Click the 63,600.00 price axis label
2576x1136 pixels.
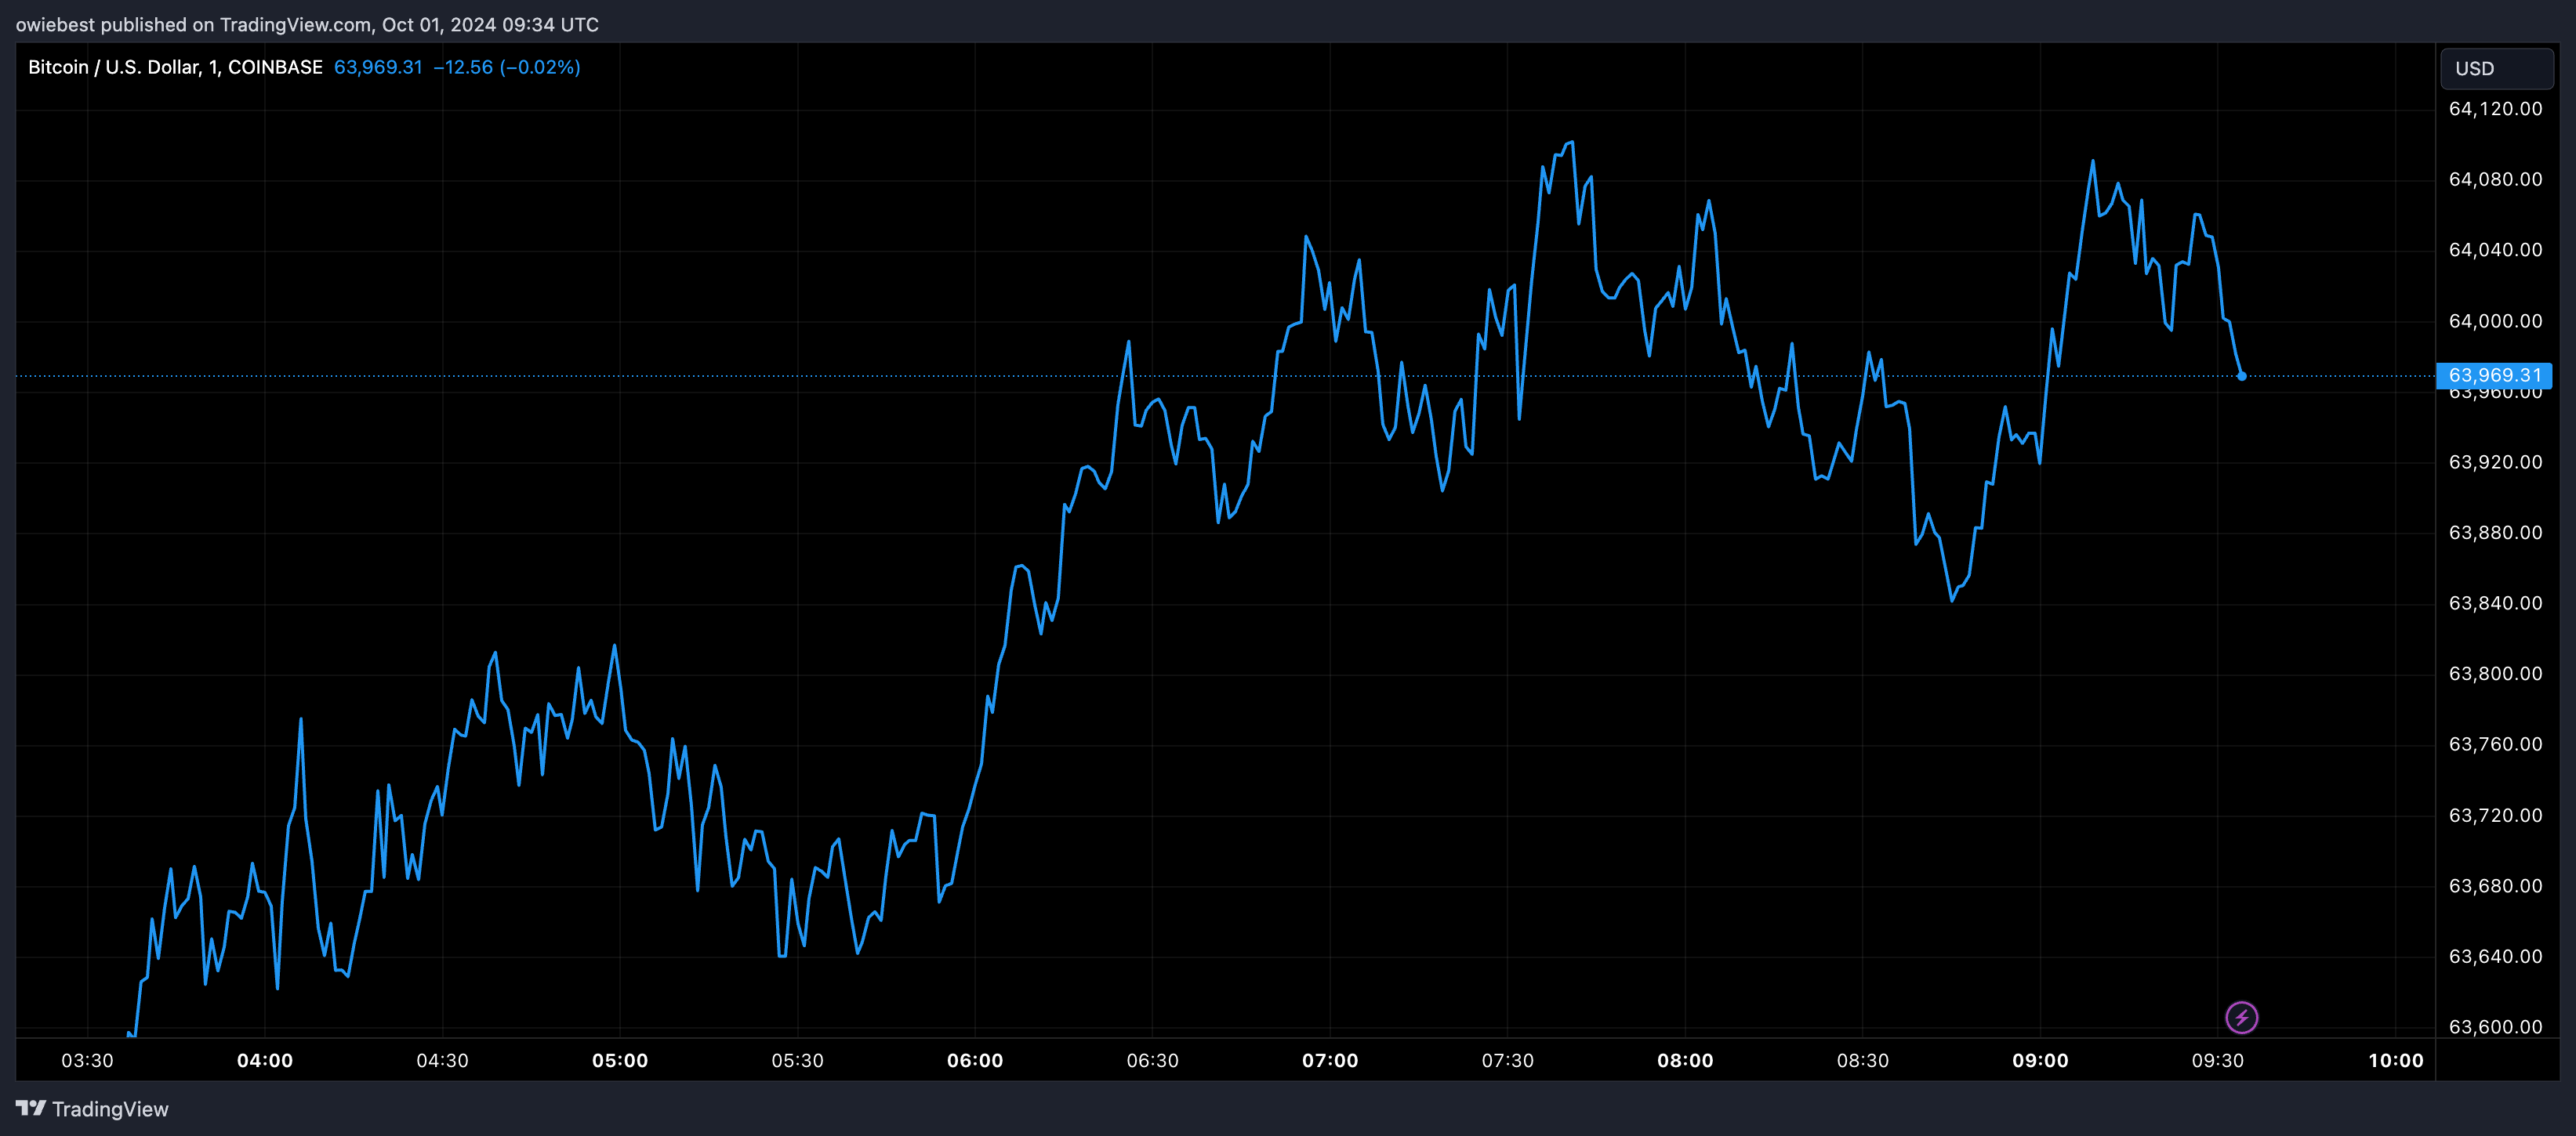(2495, 1027)
